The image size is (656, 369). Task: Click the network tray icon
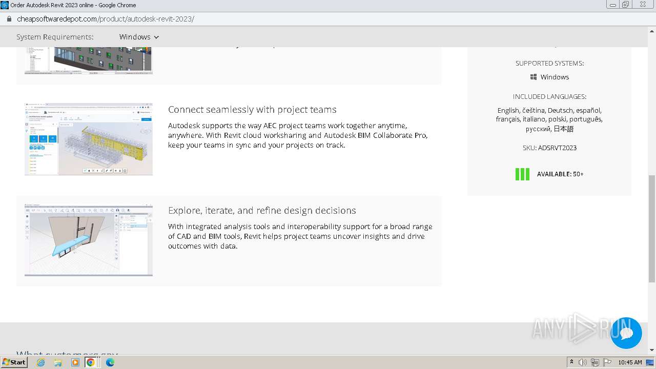coord(594,362)
